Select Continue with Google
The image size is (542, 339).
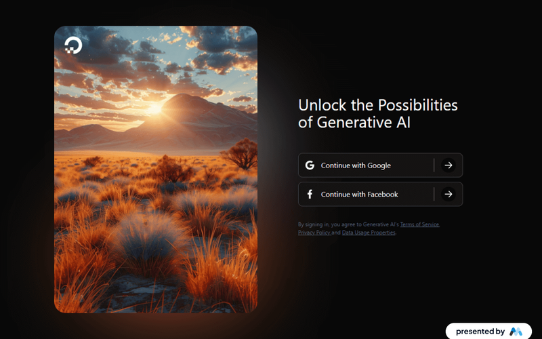pyautogui.click(x=380, y=165)
